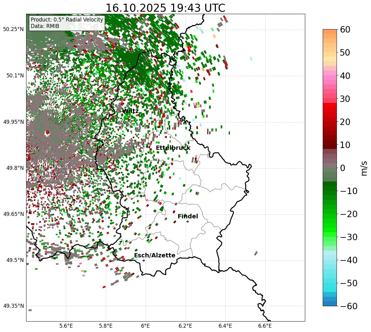The width and height of the screenshot is (371, 332).
Task: Click the Esch/Alzette city label
Action: (155, 256)
